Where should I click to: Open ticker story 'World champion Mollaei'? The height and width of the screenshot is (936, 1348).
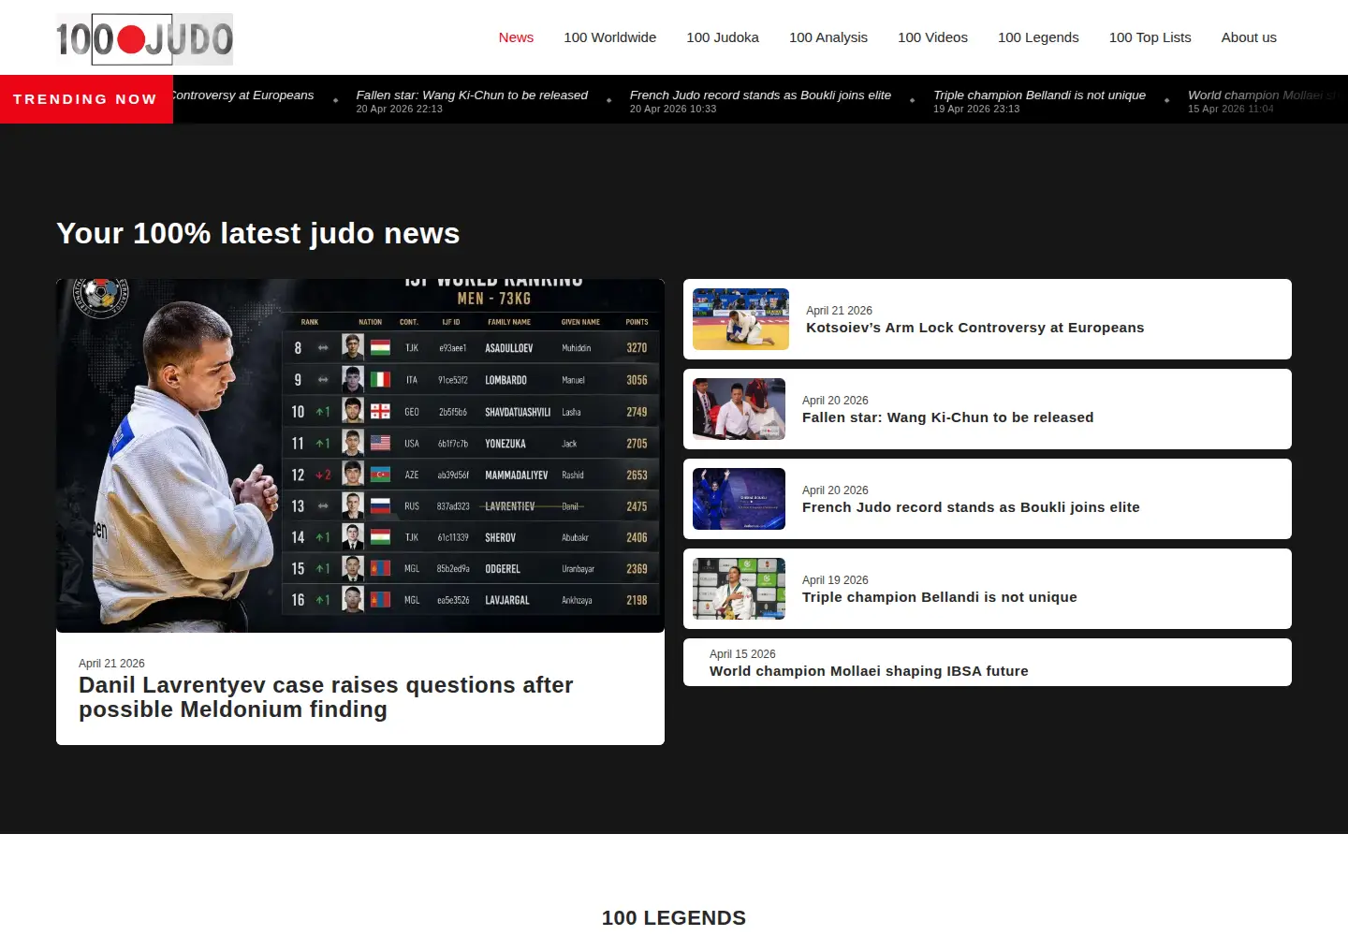click(1264, 95)
